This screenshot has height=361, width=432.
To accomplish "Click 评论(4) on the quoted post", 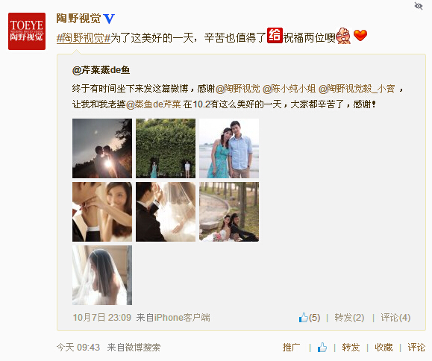I will [x=395, y=318].
